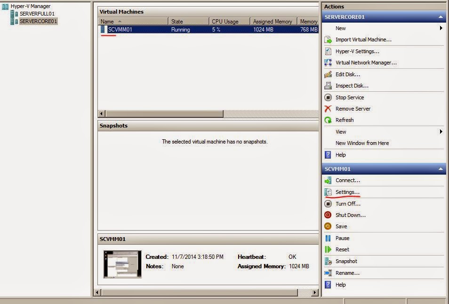Click the Inspect Disk link
449x304 pixels.
(x=352, y=86)
